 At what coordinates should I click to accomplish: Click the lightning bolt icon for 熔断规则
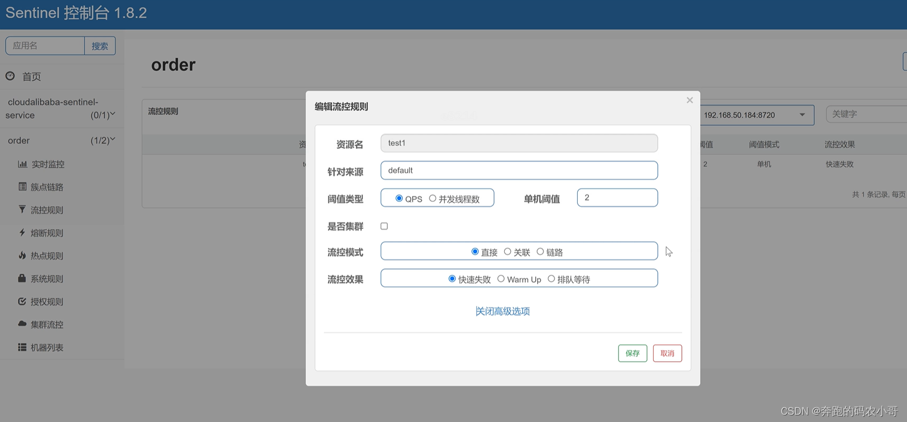(x=22, y=232)
